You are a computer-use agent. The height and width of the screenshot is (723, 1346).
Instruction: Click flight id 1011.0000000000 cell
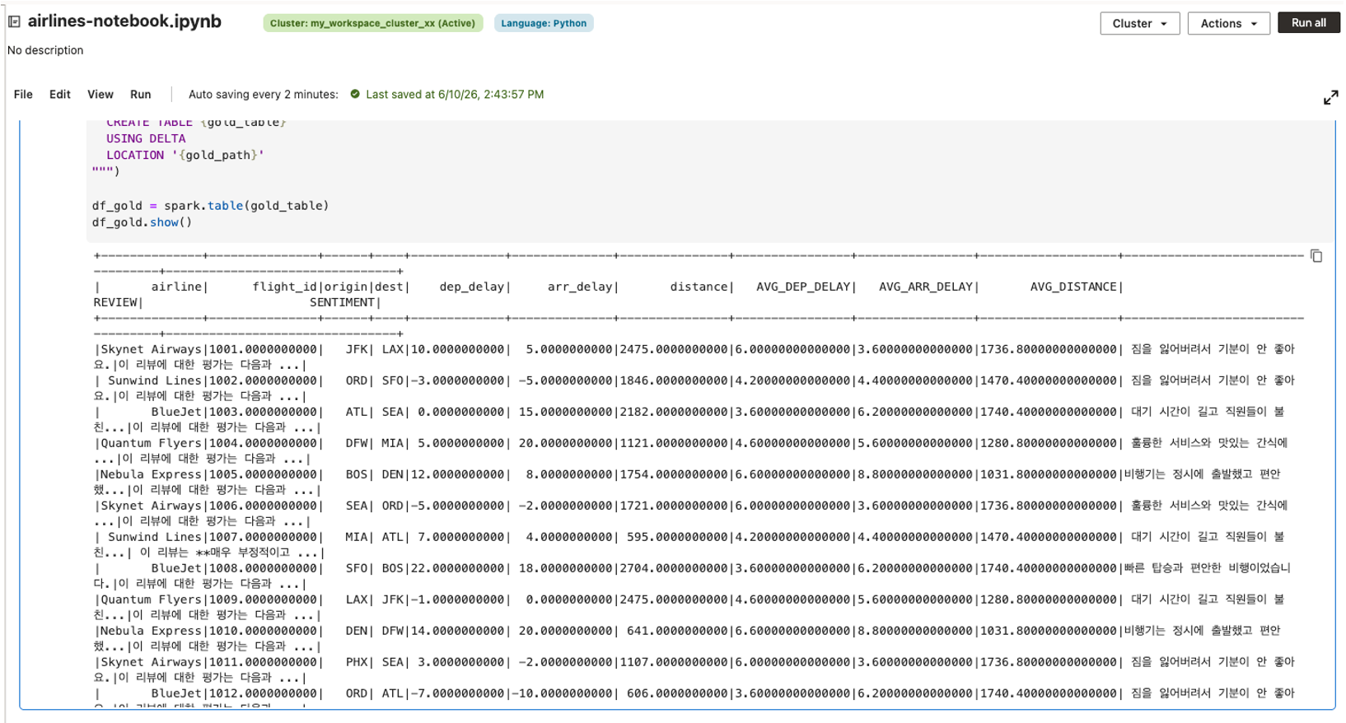pyautogui.click(x=263, y=662)
